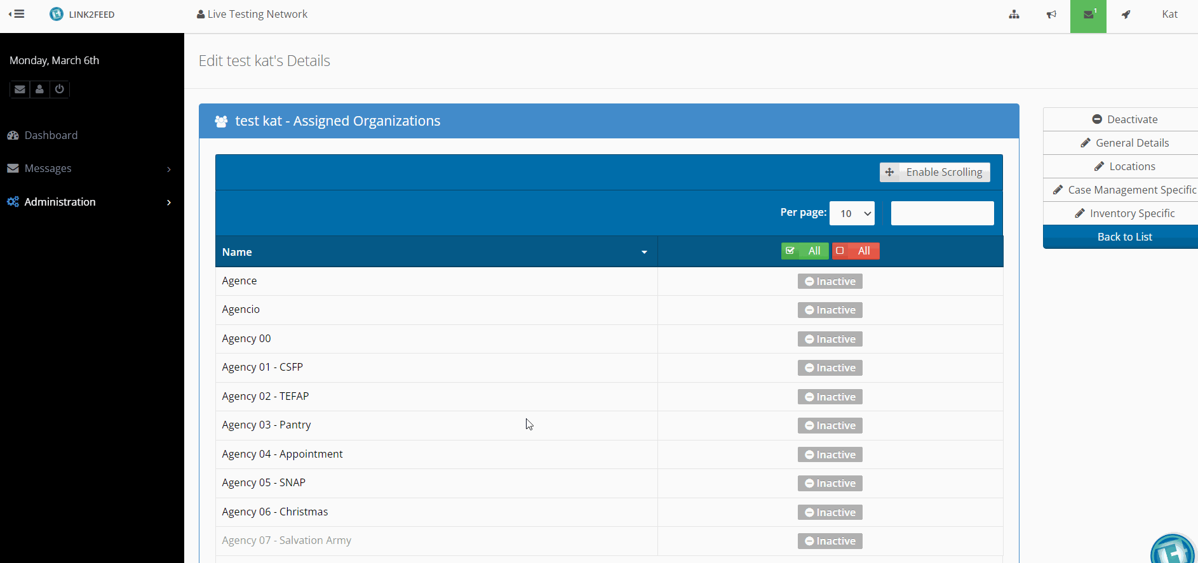Open the organization hierarchy sitemap icon
This screenshot has width=1198, height=563.
(x=1014, y=15)
